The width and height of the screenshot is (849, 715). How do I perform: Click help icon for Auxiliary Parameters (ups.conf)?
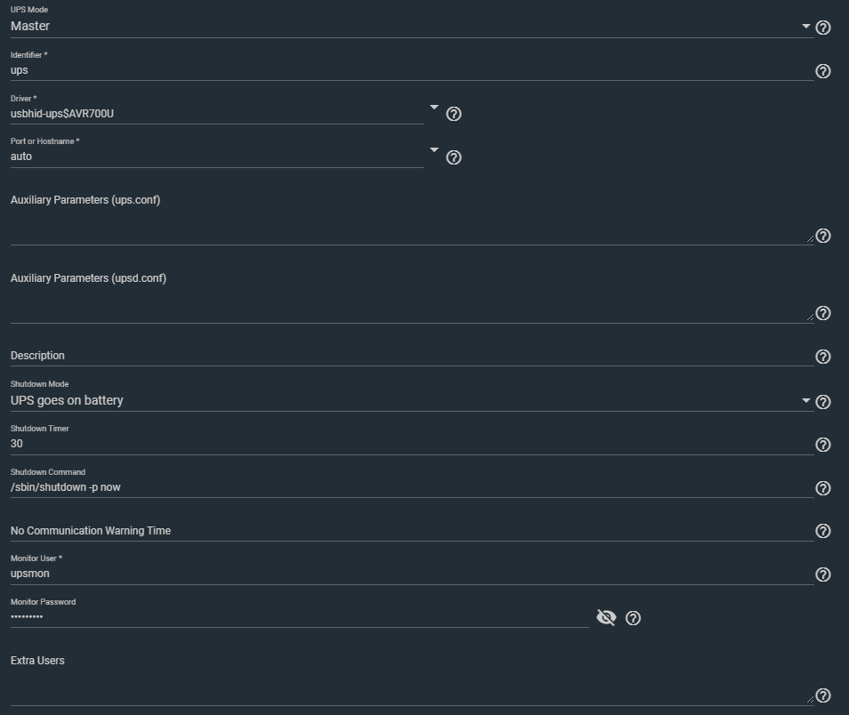point(823,236)
